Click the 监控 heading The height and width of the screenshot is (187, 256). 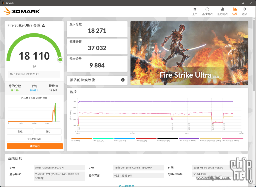(73, 92)
